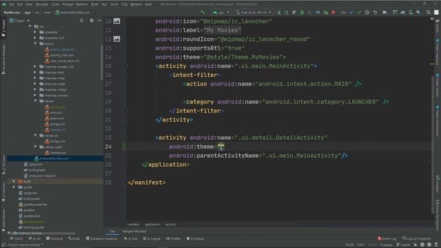Open the Logcat tool window
The width and height of the screenshot is (441, 248).
tap(152, 239)
